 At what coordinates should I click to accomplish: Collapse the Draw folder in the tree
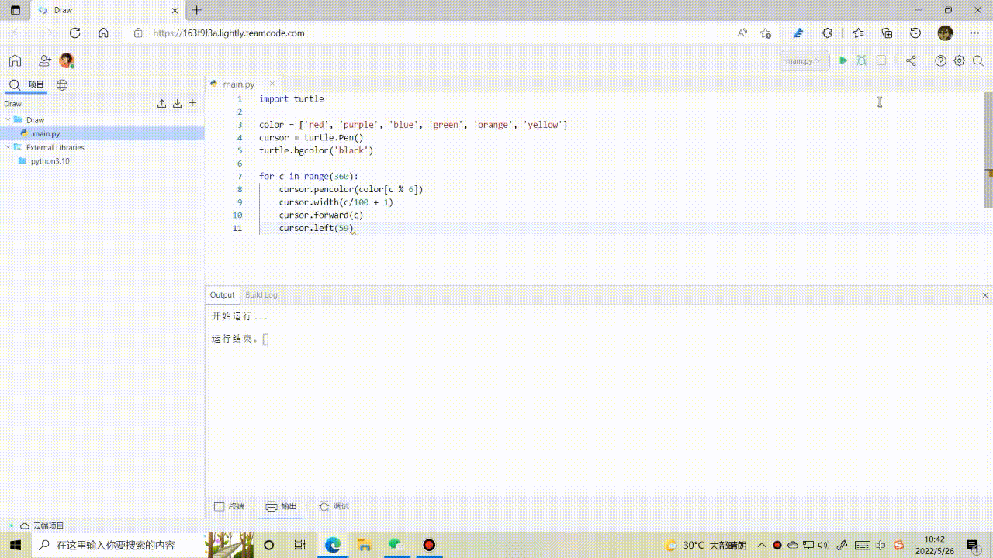click(8, 119)
